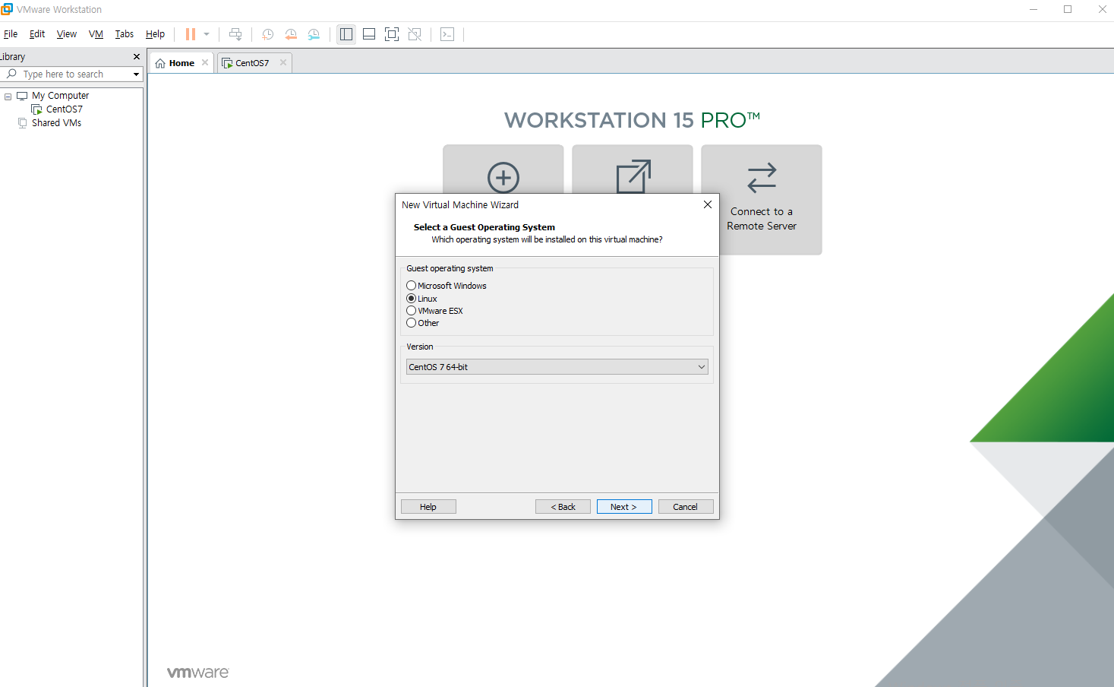1114x687 pixels.
Task: Close the New Virtual Machine Wizard dialog
Action: tap(708, 204)
